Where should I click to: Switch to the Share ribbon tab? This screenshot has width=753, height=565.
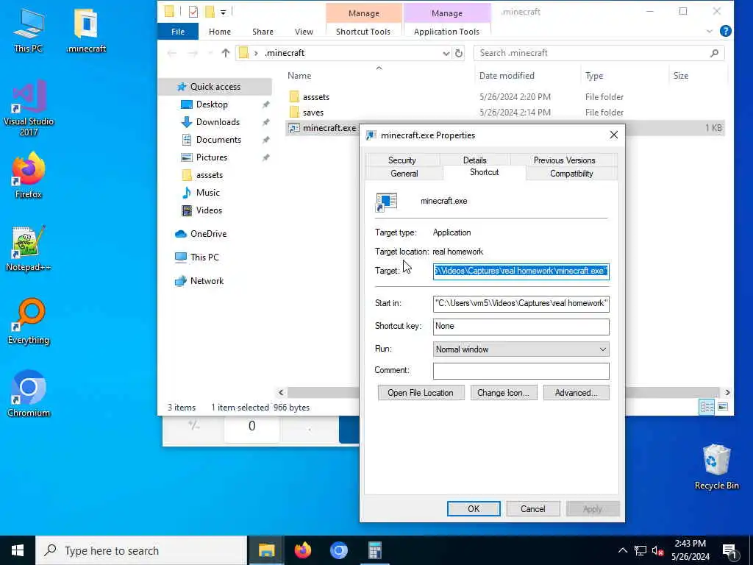click(263, 32)
